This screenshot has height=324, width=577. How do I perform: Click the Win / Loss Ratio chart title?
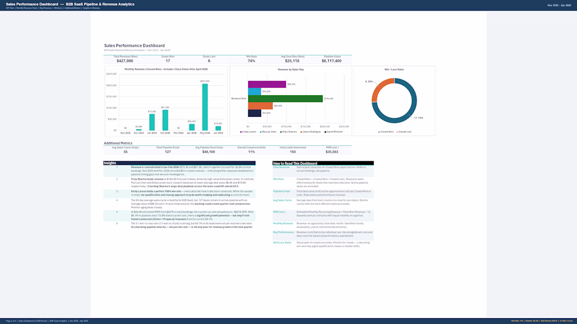coord(394,70)
